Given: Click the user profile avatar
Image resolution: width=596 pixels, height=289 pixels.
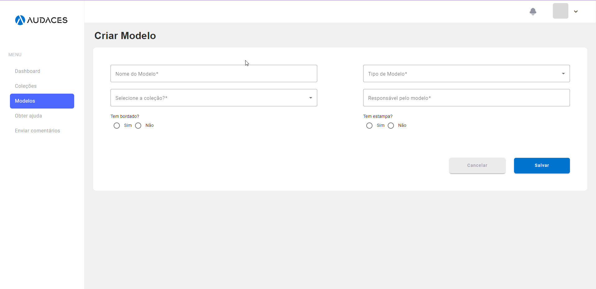Looking at the screenshot, I should (x=560, y=11).
